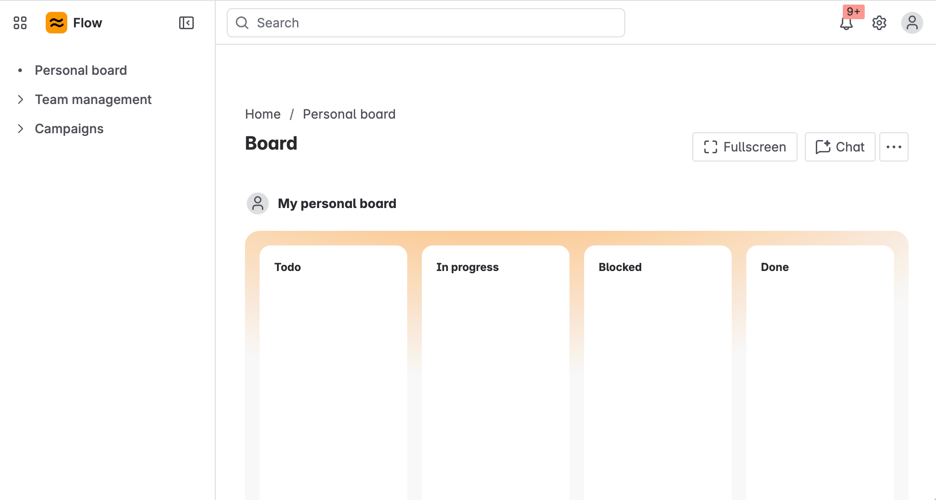This screenshot has width=936, height=500.
Task: Select the Todo column header
Action: 287,267
